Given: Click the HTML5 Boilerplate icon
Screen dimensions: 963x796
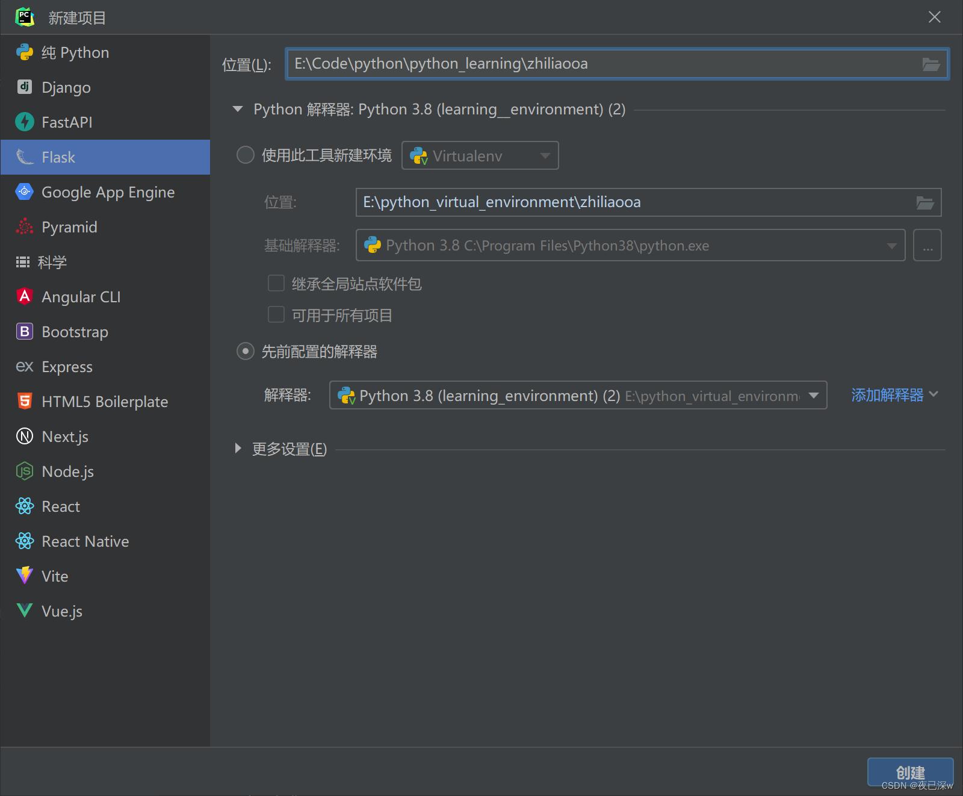Looking at the screenshot, I should point(25,401).
